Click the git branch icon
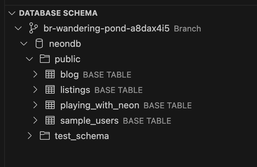Viewport: 257px width, 167px height. click(x=34, y=28)
